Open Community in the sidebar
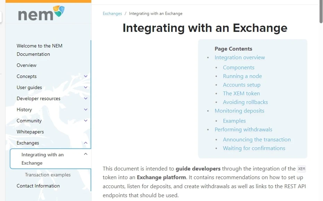Viewport: 323px width, 201px height. pyautogui.click(x=29, y=121)
